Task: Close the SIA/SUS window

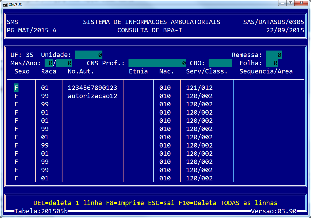Action: 301,3
